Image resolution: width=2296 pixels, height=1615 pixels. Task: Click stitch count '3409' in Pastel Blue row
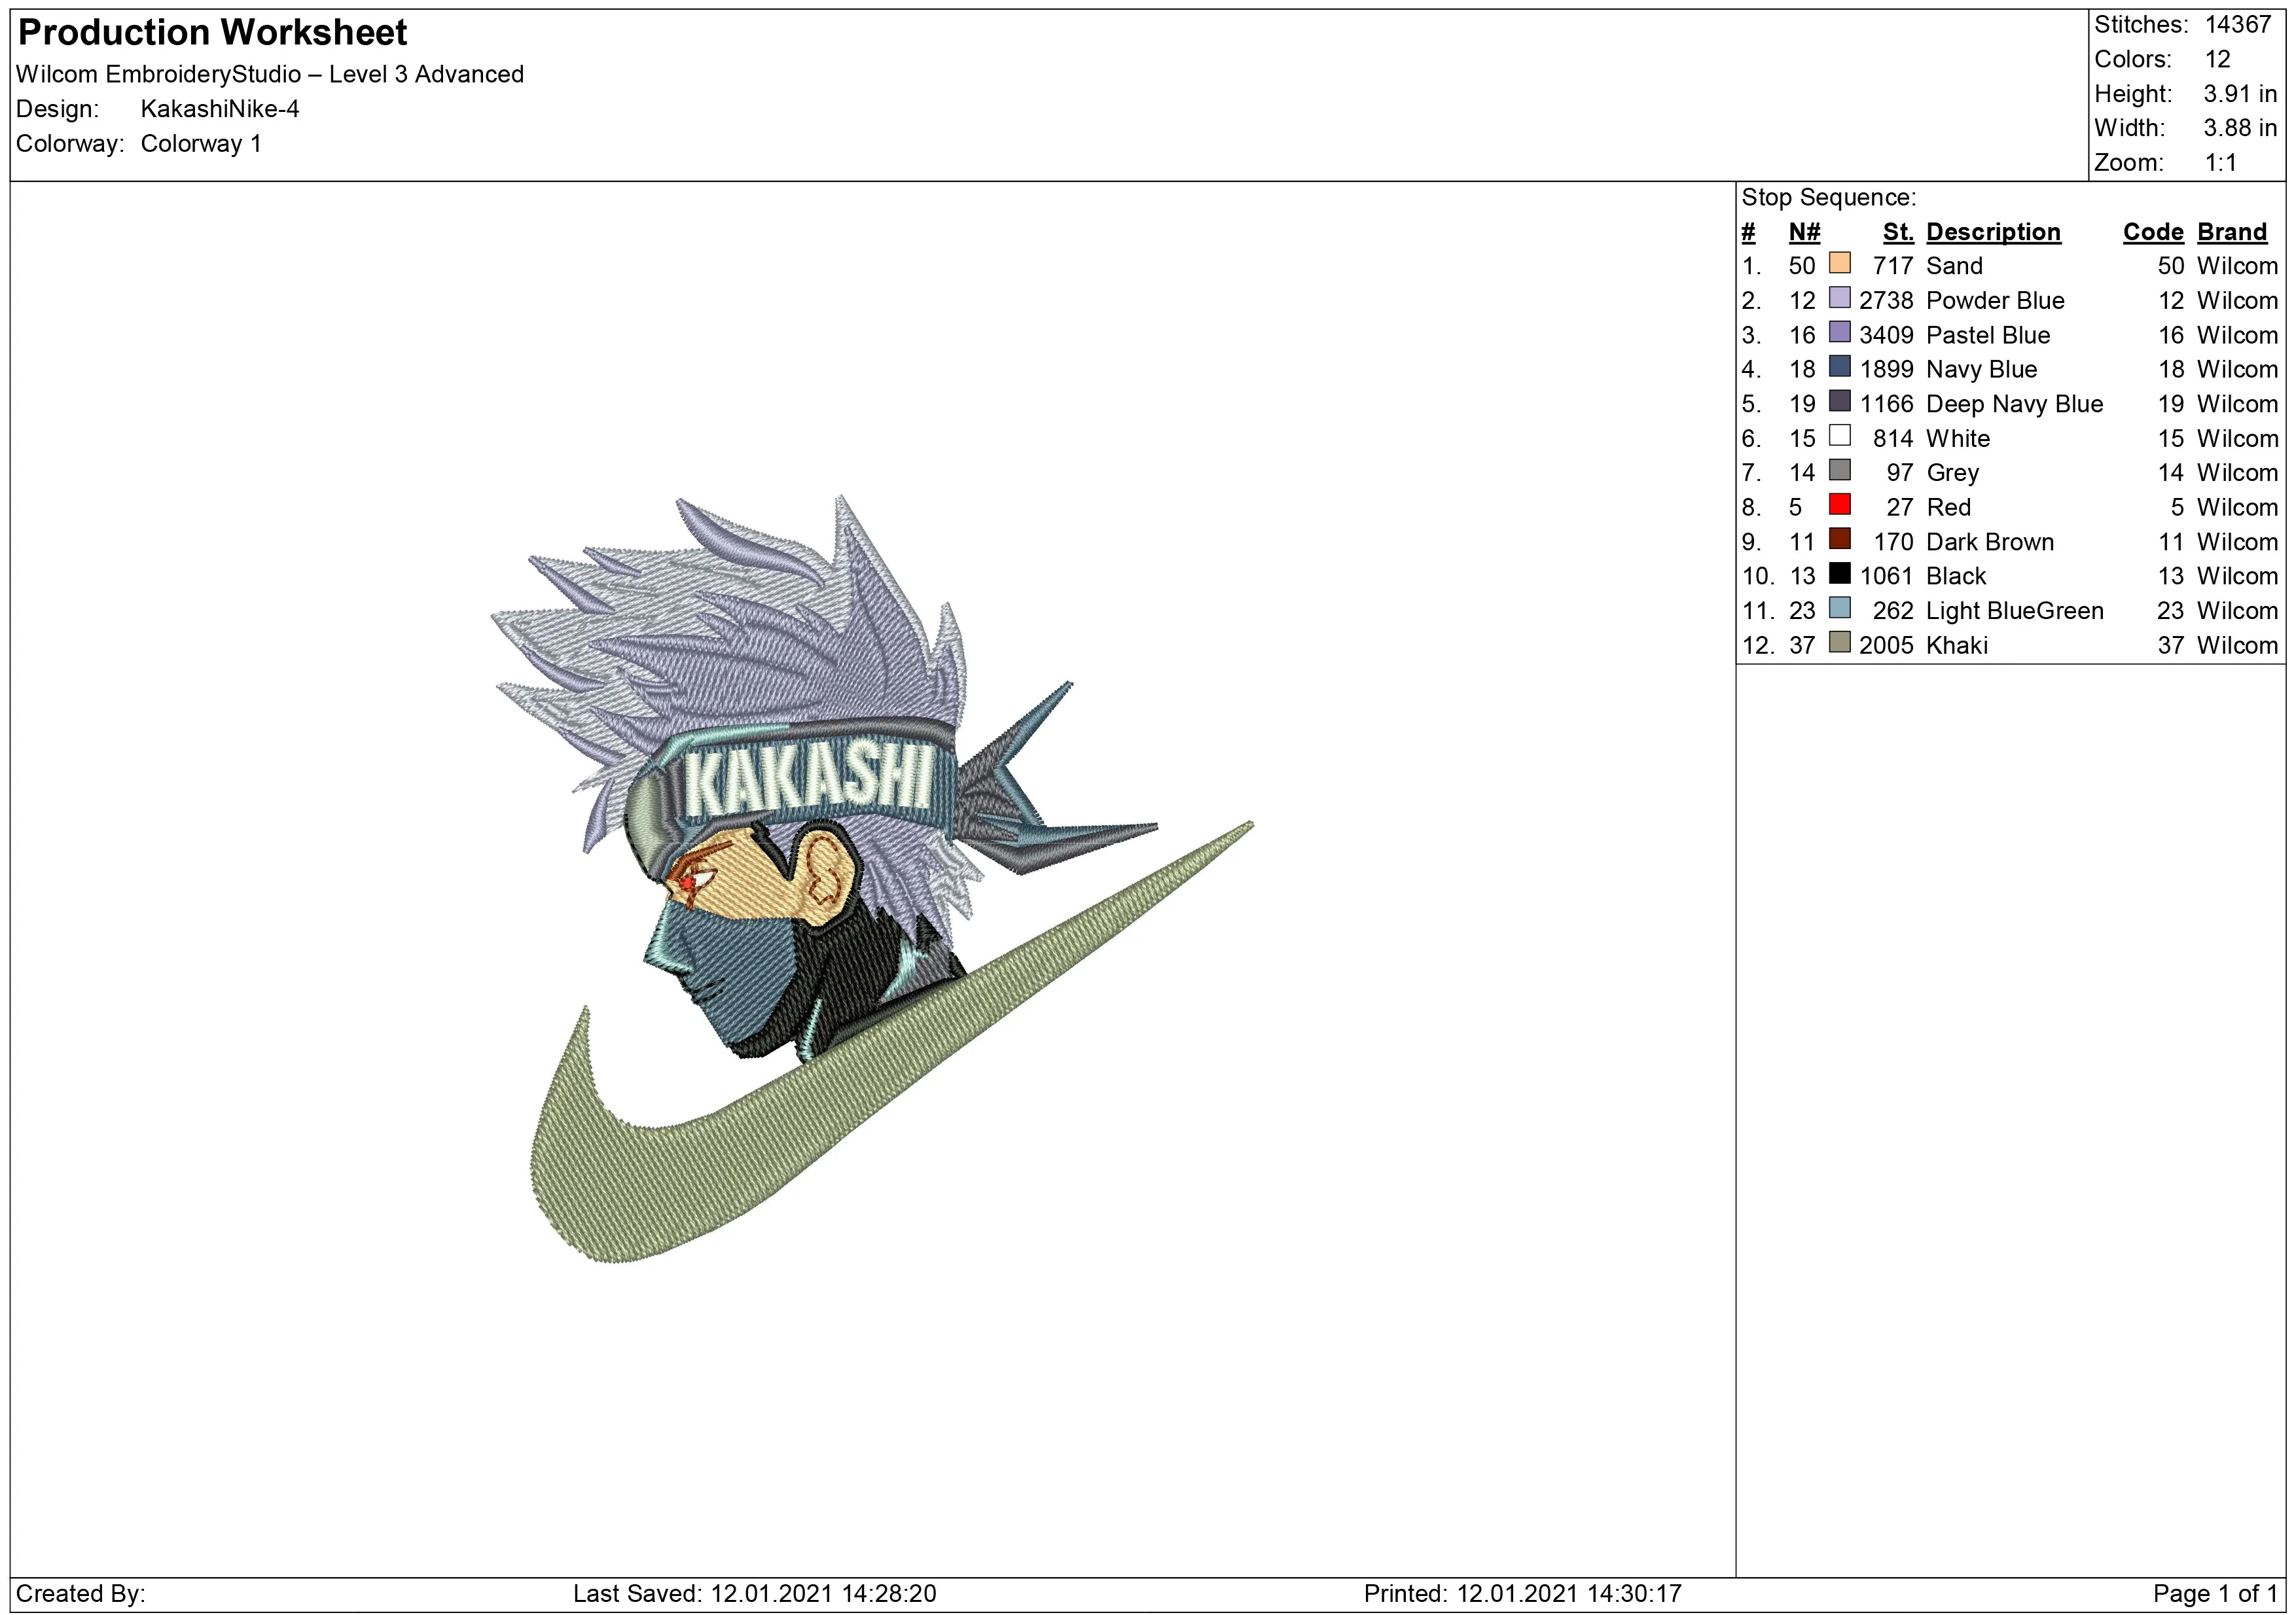(x=1886, y=335)
